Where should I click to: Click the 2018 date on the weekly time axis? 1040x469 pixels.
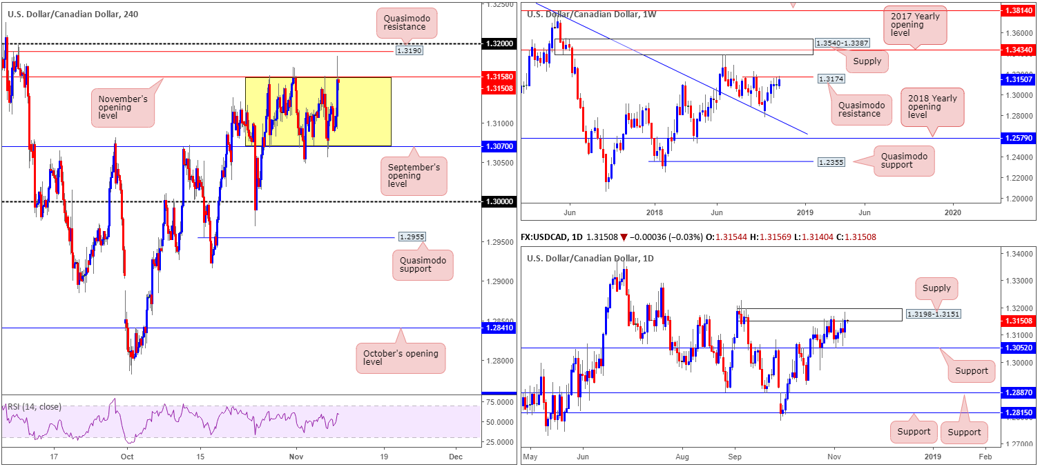click(654, 214)
